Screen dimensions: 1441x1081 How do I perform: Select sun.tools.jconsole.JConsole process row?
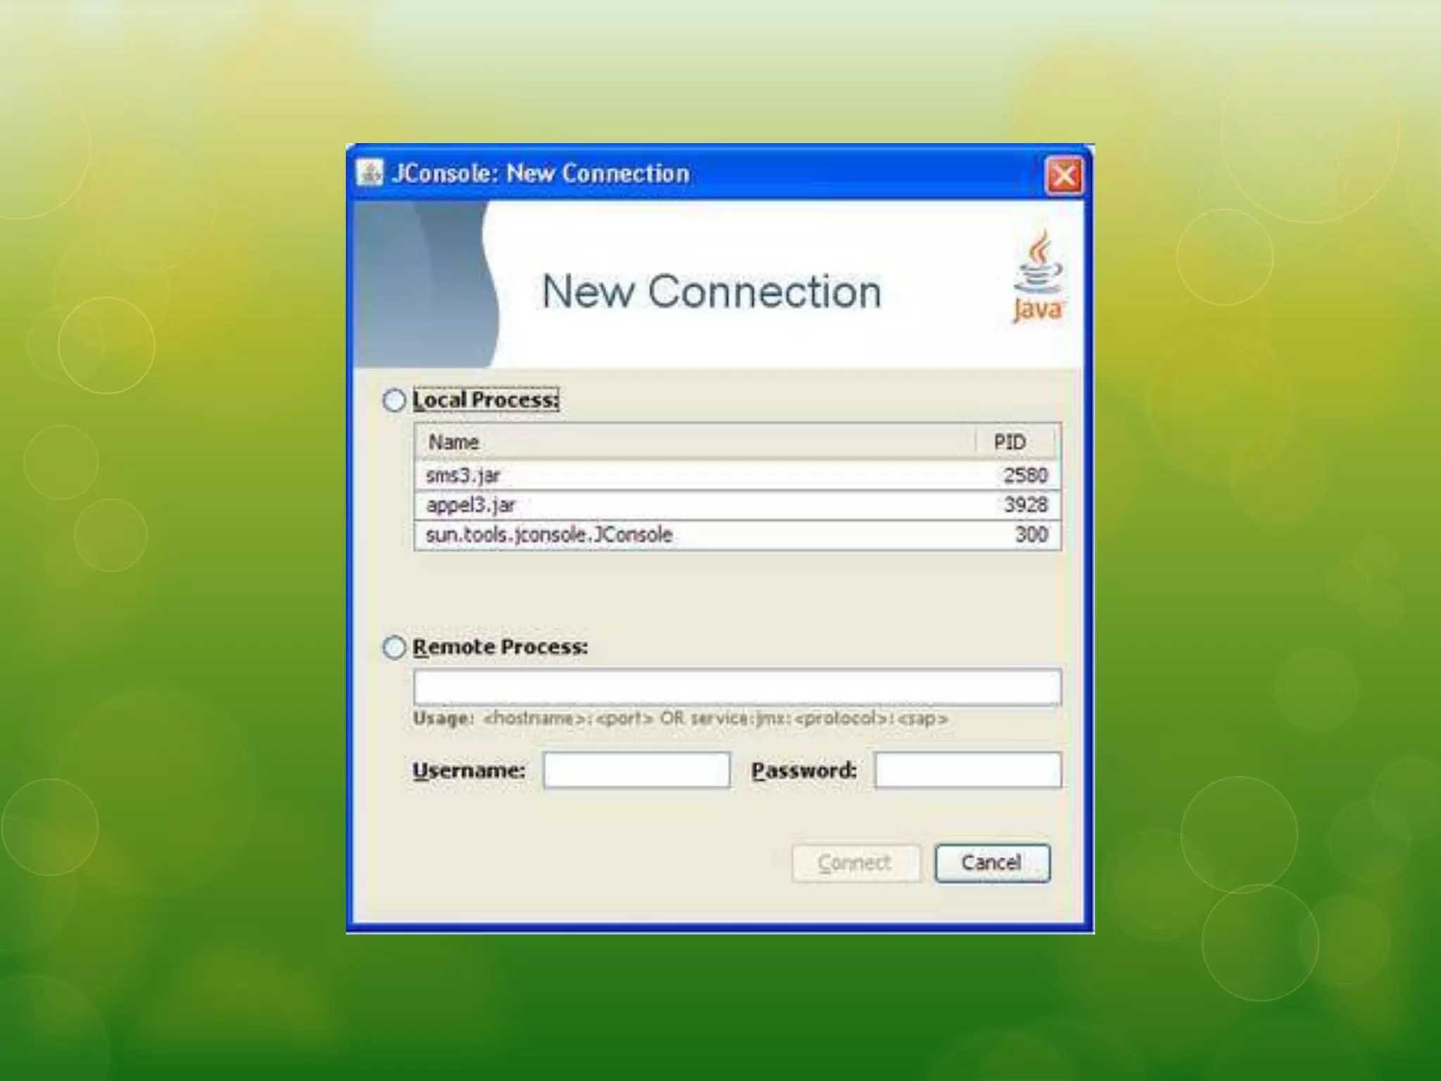click(x=549, y=535)
